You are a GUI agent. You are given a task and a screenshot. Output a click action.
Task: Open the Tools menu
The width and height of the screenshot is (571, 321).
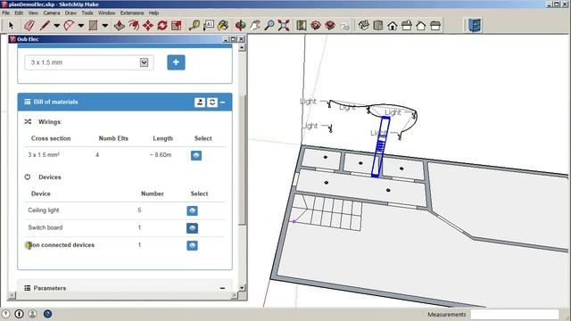coord(87,12)
